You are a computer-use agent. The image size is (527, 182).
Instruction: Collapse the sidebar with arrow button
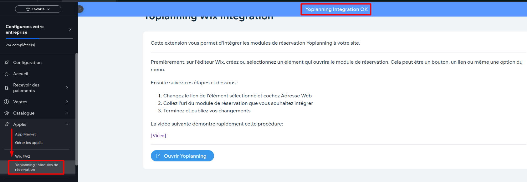point(80,9)
